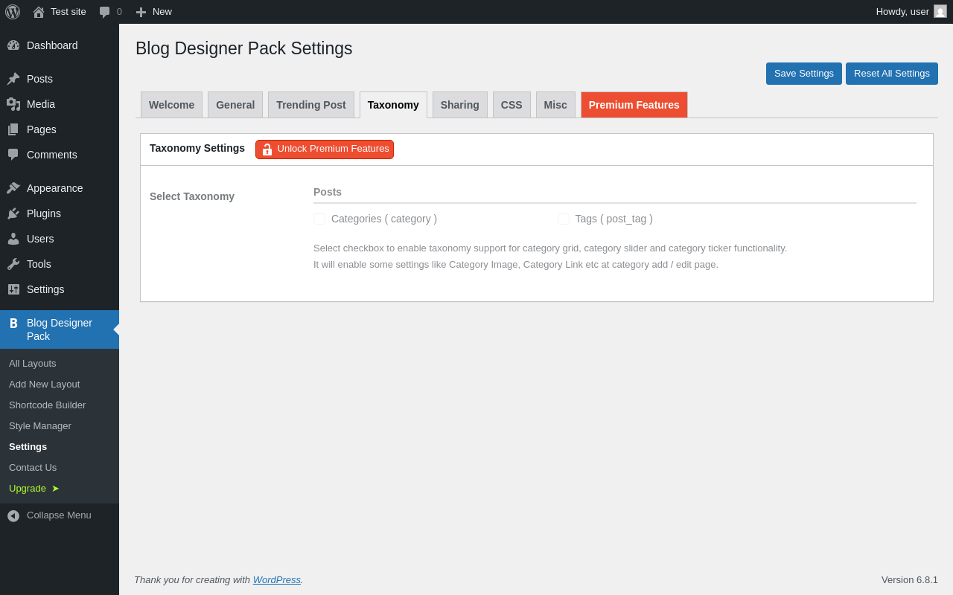Screen dimensions: 953x595
Task: Open the Sharing tab
Action: 460,105
